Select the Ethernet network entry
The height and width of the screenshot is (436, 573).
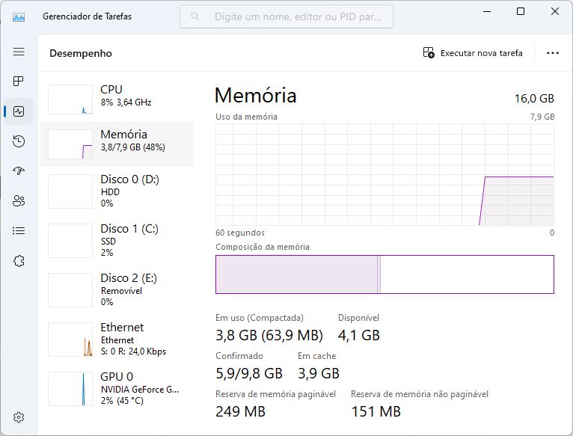tap(117, 339)
